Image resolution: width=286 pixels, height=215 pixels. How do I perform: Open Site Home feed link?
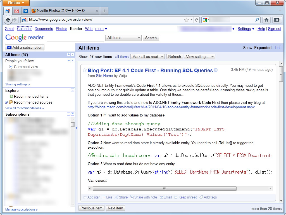click(x=104, y=76)
